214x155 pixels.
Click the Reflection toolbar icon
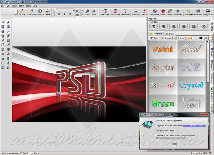[198, 12]
